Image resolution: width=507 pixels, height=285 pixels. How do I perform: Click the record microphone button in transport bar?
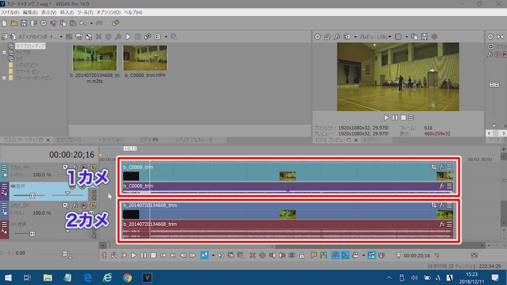[104, 255]
